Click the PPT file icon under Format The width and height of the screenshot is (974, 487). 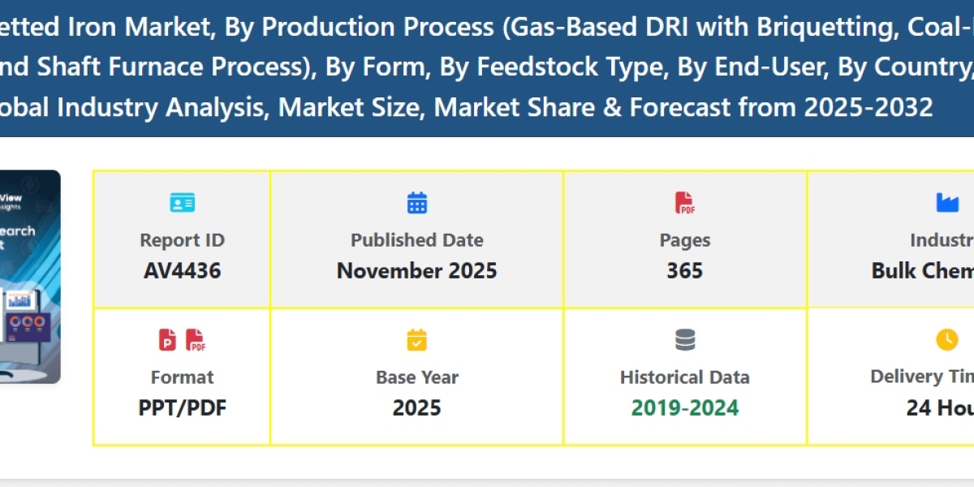click(168, 339)
